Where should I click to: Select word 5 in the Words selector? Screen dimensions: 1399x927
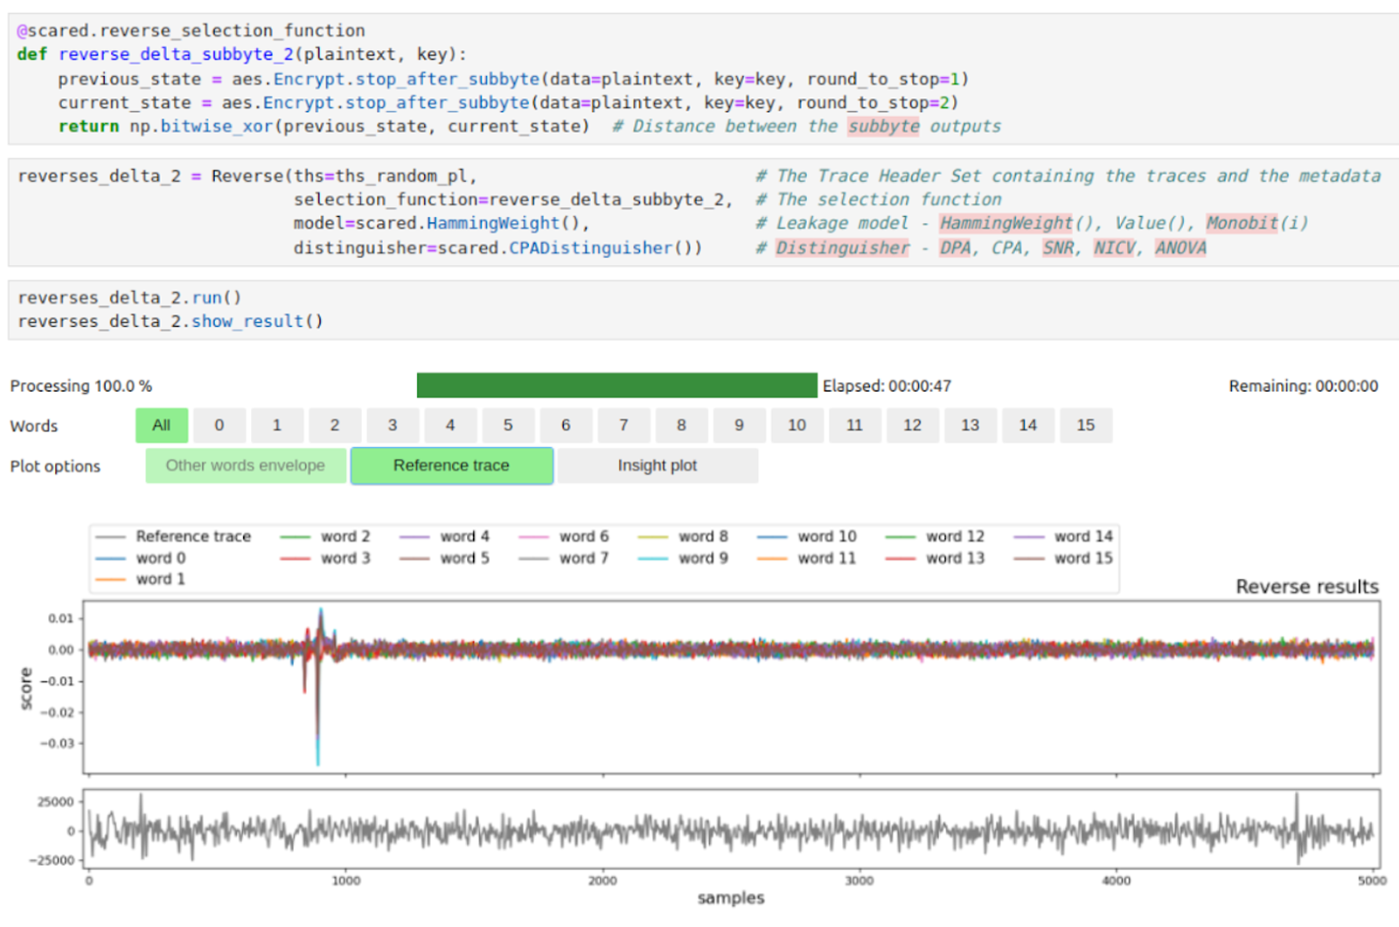[508, 426]
